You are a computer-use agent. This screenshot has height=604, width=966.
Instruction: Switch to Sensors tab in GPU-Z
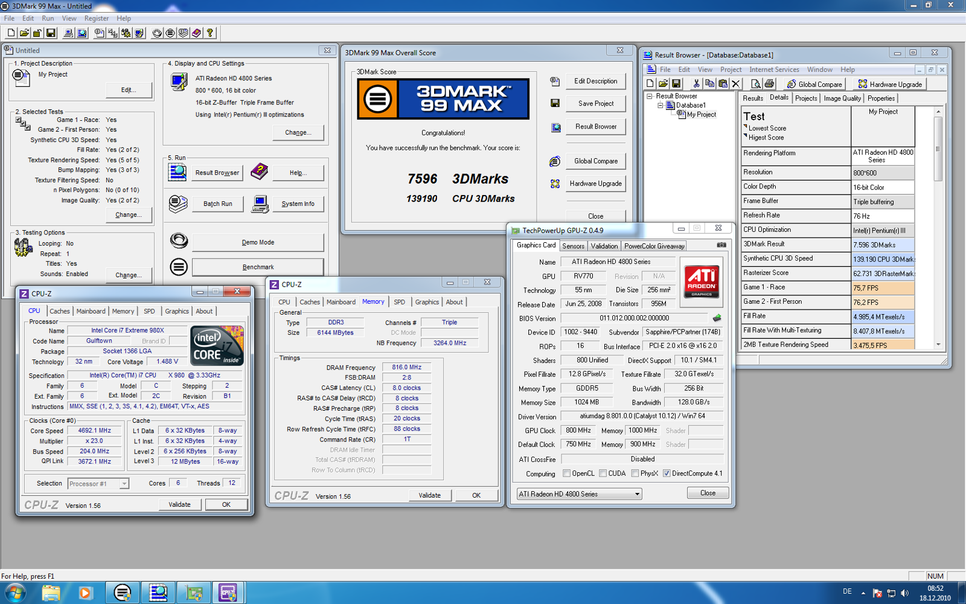click(x=573, y=246)
